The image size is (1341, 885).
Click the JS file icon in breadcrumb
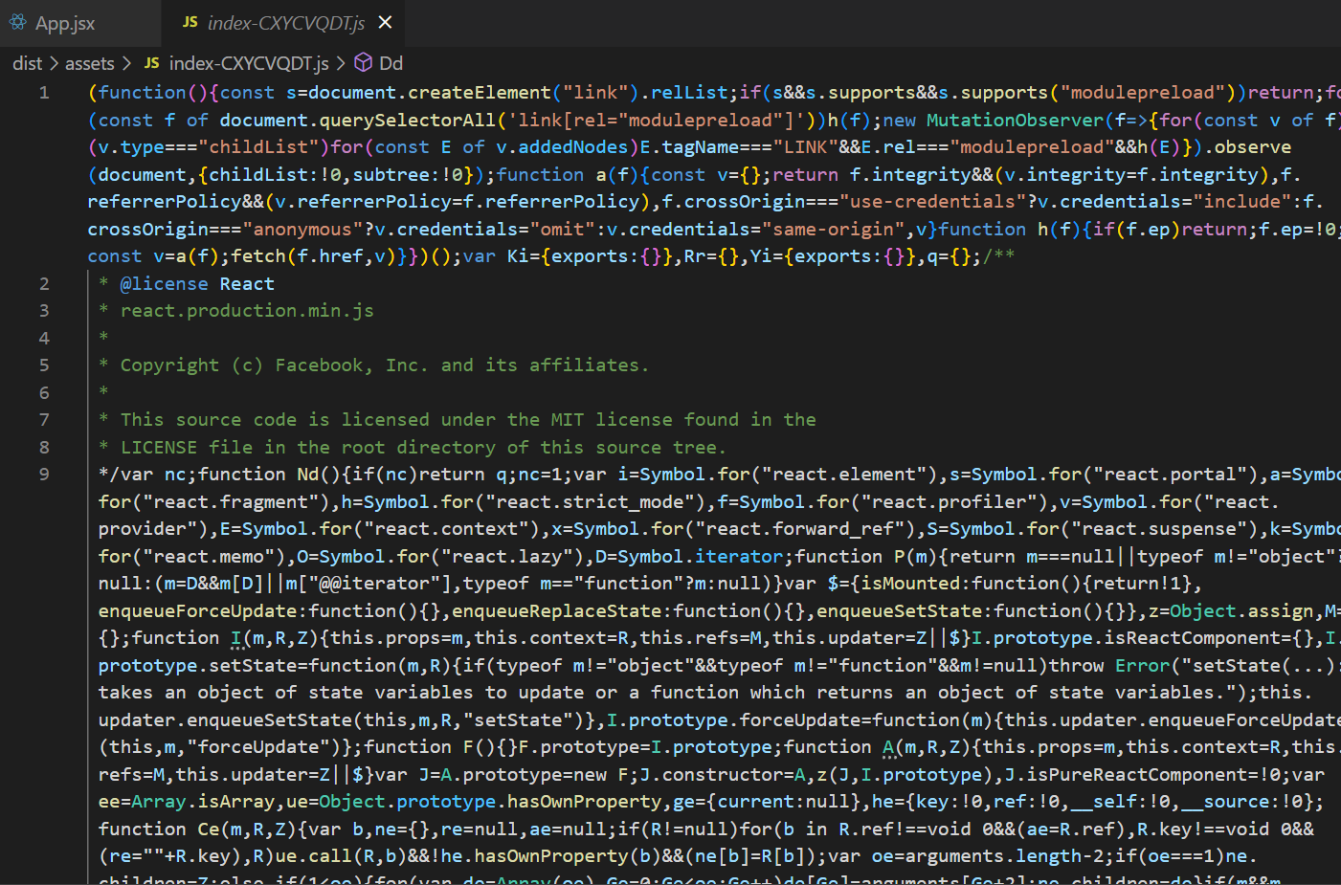[x=151, y=63]
